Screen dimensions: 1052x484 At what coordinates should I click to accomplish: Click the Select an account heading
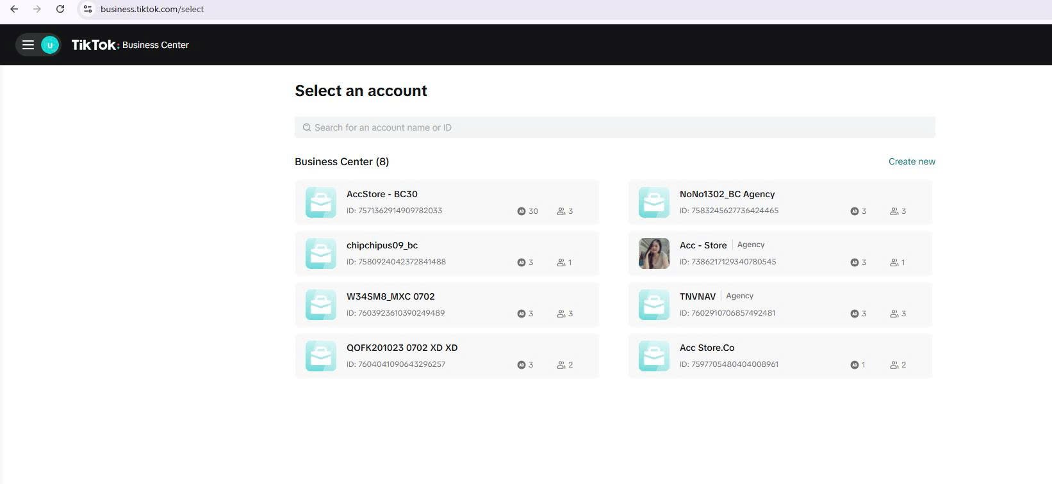[361, 91]
